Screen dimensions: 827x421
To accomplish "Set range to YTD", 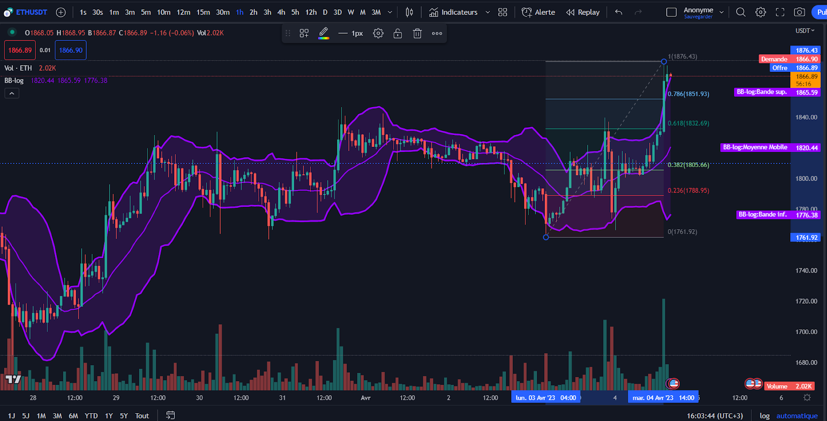I will [91, 416].
